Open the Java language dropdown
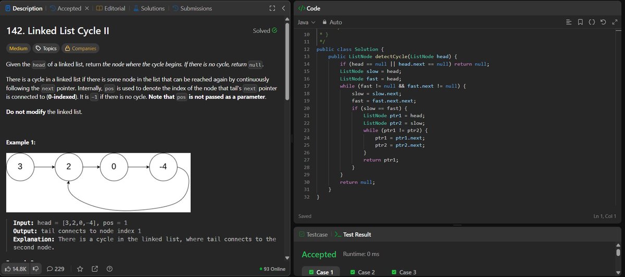This screenshot has width=625, height=277. pyautogui.click(x=306, y=22)
